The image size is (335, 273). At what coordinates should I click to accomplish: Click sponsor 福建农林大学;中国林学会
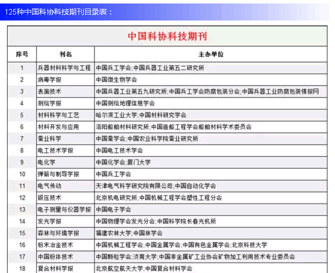129,233
